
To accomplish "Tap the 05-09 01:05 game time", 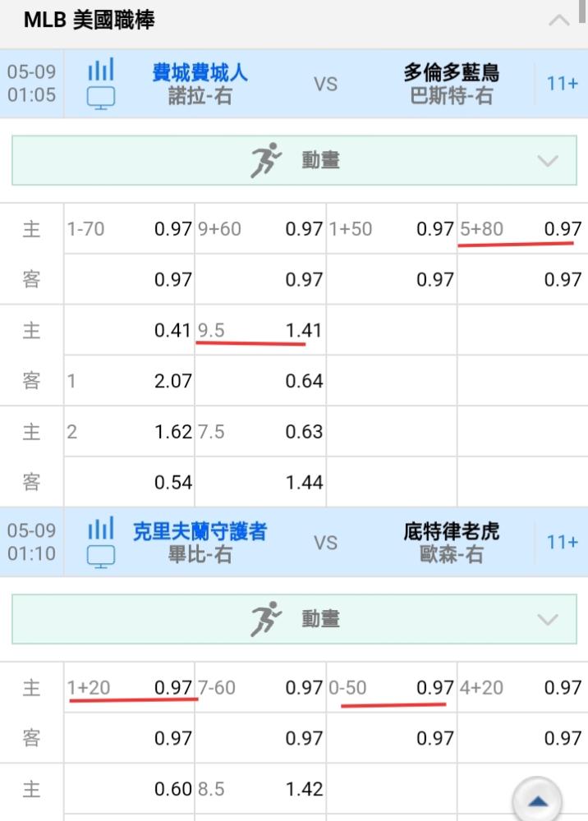I will pyautogui.click(x=31, y=83).
